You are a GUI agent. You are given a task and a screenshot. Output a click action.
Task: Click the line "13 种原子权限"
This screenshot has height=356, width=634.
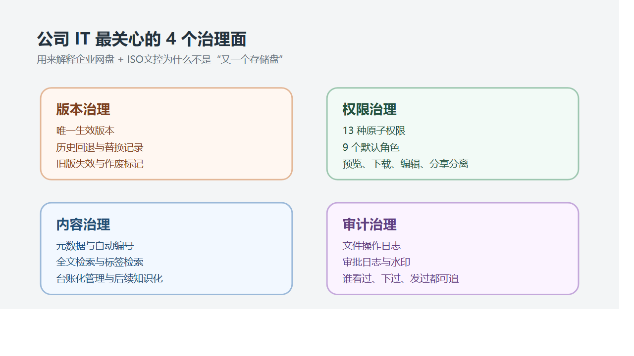(374, 131)
